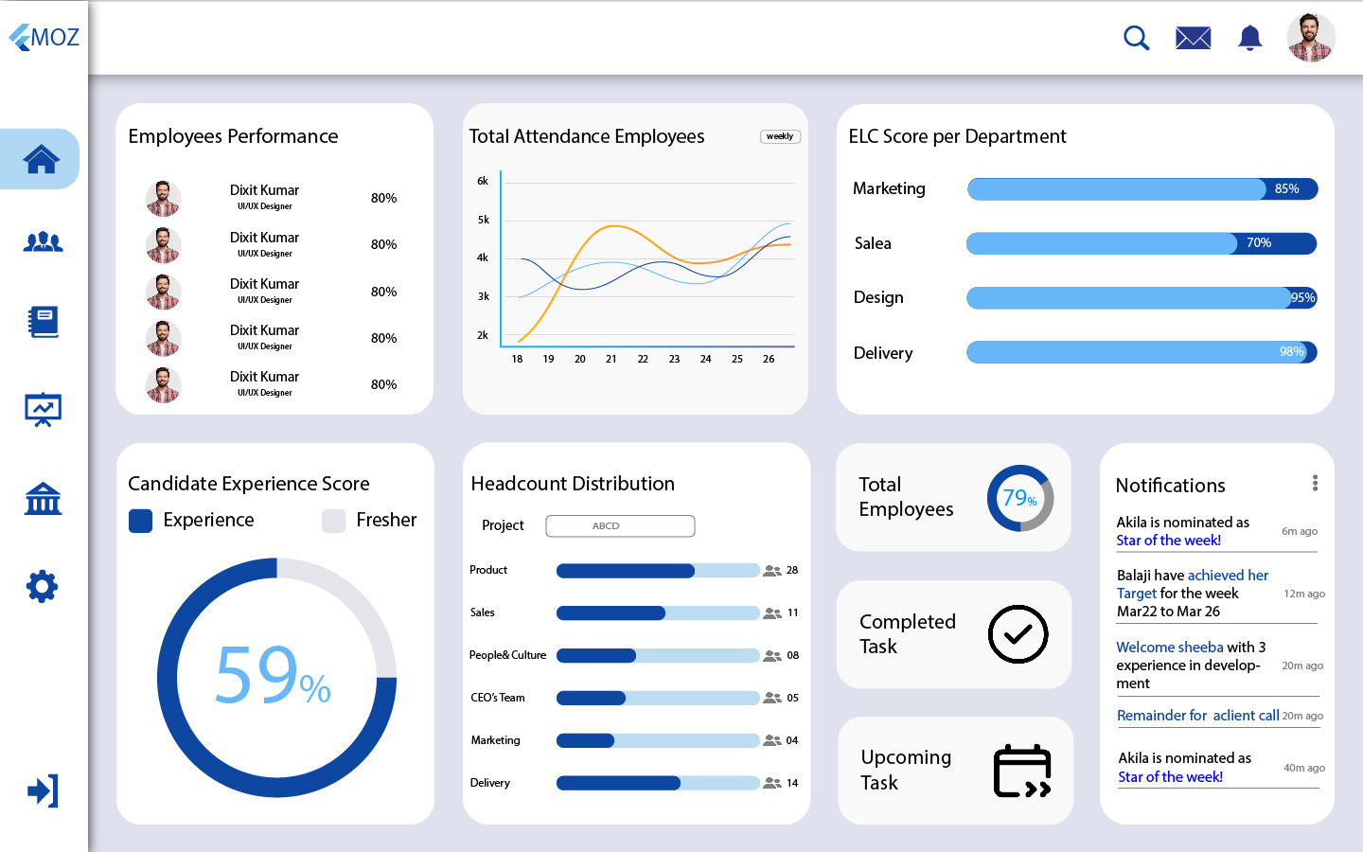Screen dimensions: 1363x852
Task: Toggle the Experience legend swatch
Action: click(140, 521)
